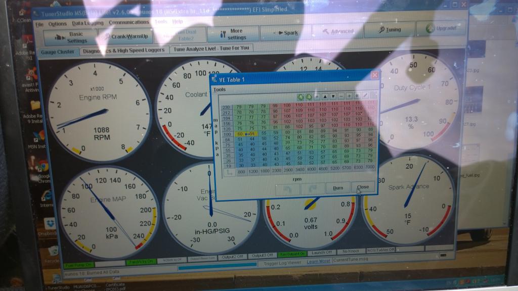Click the 0.67 volts gauge
Viewport: 518px width, 291px height.
[310, 223]
